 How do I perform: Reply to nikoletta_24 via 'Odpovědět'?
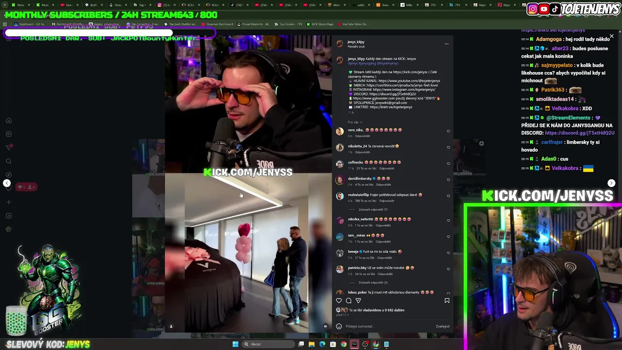click(x=362, y=152)
